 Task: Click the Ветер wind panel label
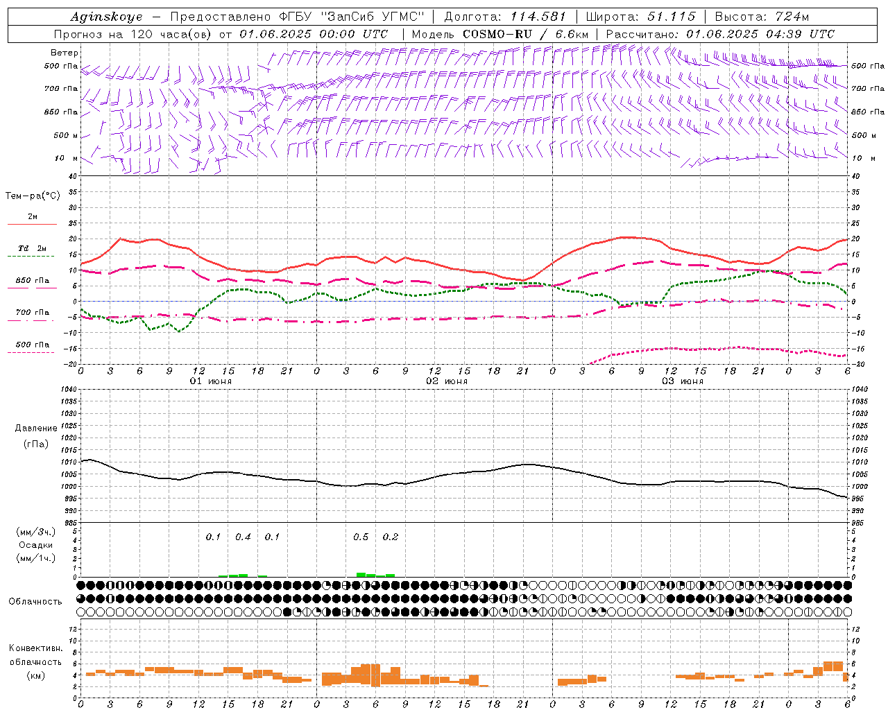click(65, 53)
